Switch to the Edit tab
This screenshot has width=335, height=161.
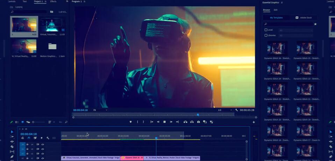click(276, 10)
